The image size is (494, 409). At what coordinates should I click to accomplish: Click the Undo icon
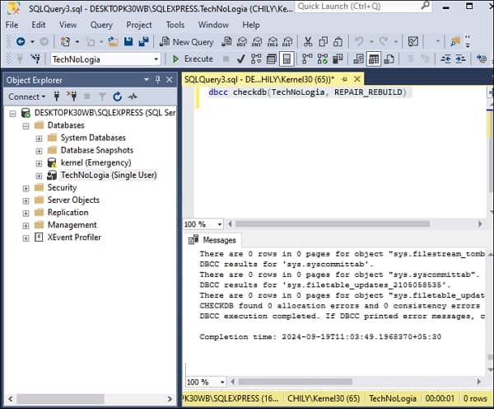[359, 42]
